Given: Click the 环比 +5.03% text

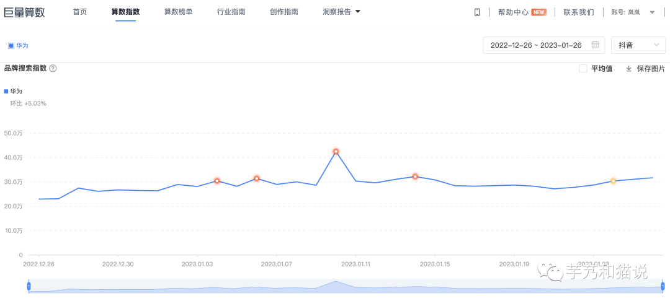Looking at the screenshot, I should [x=28, y=103].
